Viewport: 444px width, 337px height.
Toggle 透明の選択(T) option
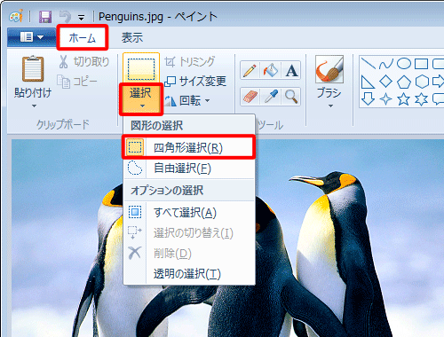(189, 273)
